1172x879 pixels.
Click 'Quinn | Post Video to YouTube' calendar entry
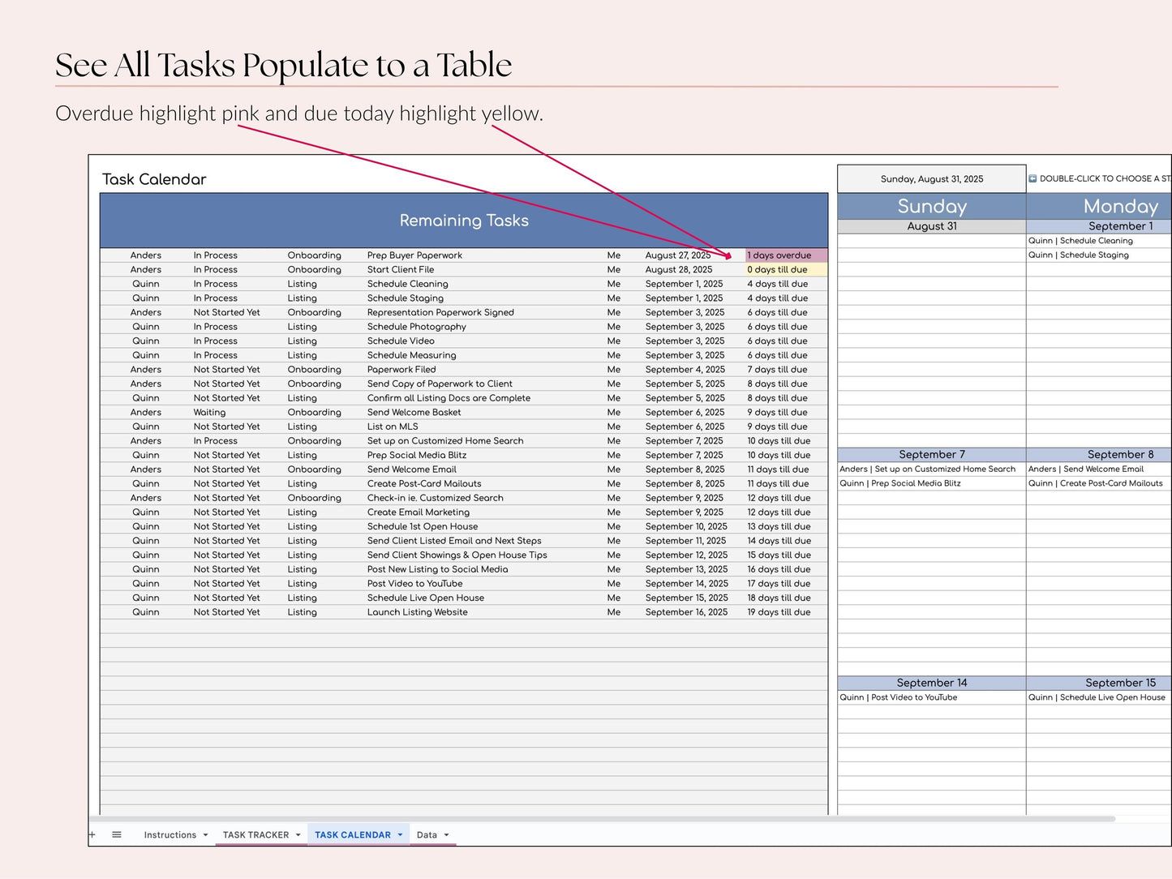click(898, 697)
